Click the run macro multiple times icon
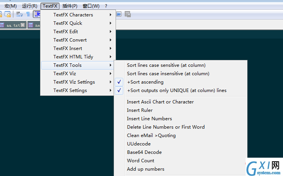The width and height of the screenshot is (283, 176). pyautogui.click(x=119, y=14)
